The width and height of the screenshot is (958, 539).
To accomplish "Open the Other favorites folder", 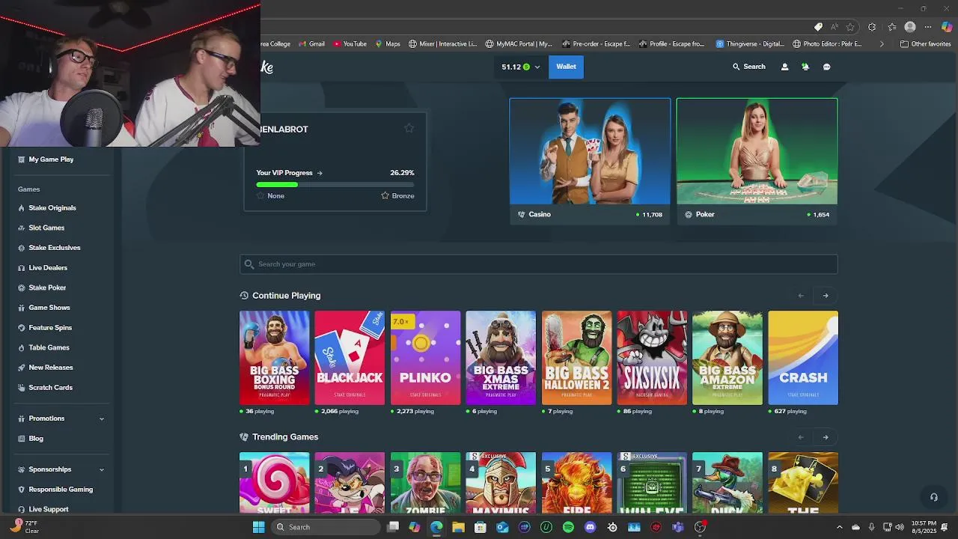I will [926, 44].
